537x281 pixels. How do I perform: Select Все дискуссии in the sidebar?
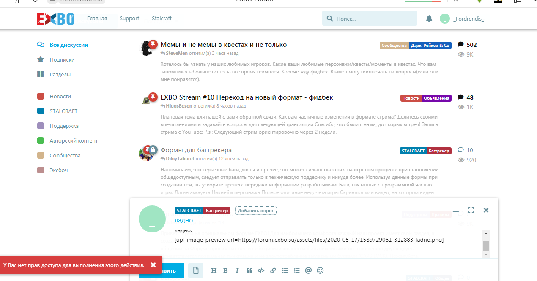[63, 45]
